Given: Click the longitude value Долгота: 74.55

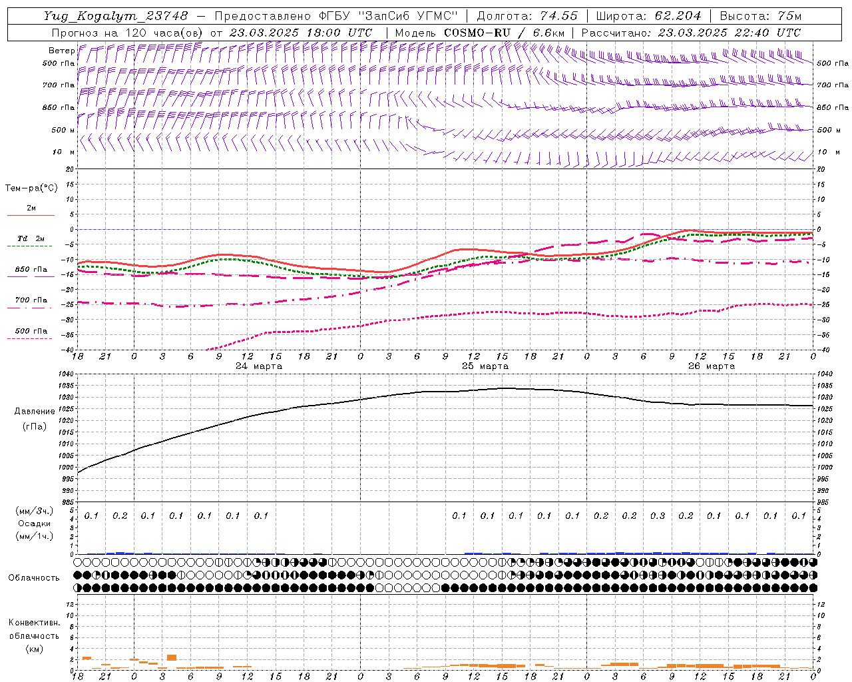Looking at the screenshot, I should point(527,15).
